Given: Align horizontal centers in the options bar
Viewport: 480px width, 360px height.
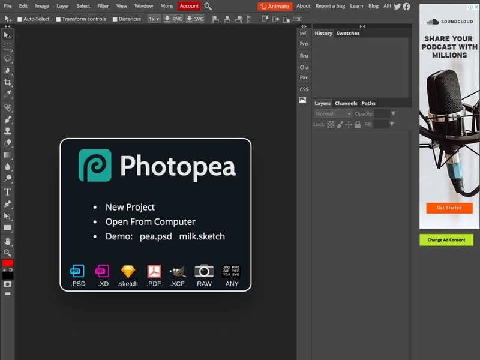Looking at the screenshot, I should [x=227, y=19].
